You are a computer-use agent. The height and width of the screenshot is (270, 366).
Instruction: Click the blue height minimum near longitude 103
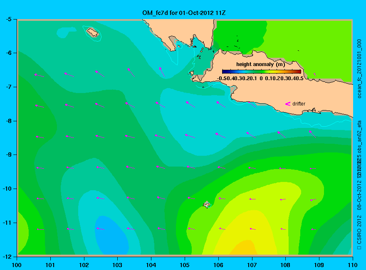click(112, 236)
